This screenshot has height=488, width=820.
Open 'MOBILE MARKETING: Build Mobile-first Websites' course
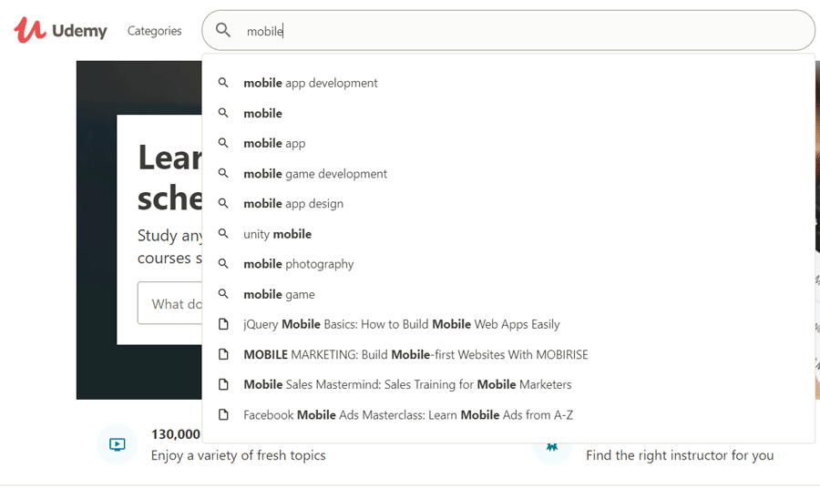pyautogui.click(x=508, y=355)
